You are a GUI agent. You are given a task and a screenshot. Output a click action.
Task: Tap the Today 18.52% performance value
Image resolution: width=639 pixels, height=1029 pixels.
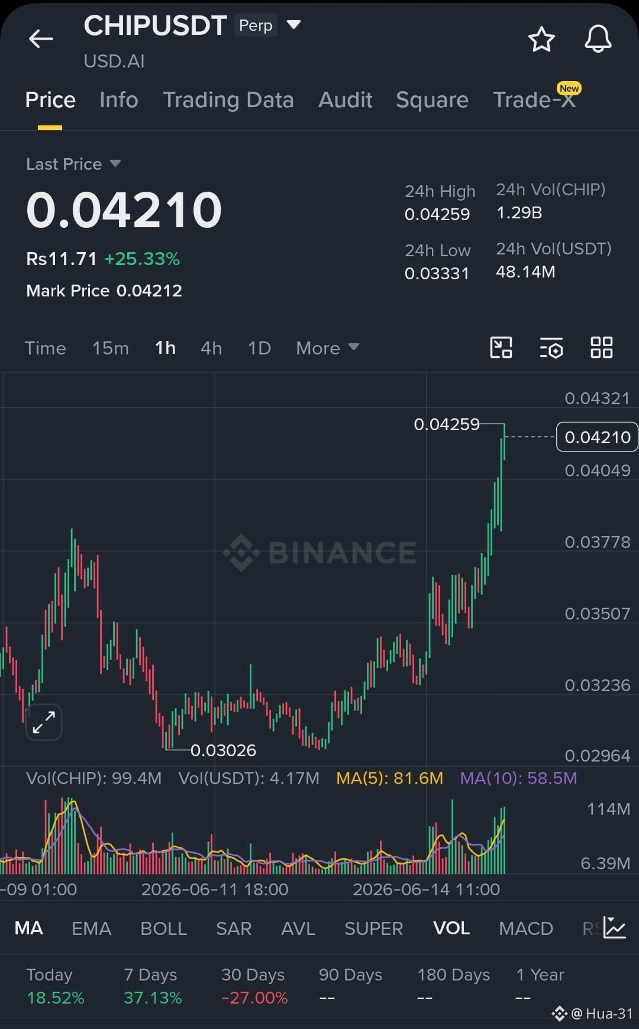(x=56, y=998)
